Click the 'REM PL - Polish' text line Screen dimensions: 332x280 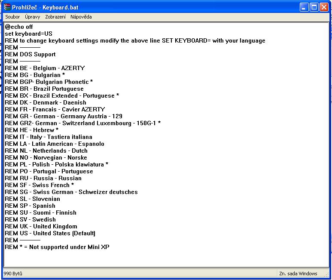click(56, 164)
